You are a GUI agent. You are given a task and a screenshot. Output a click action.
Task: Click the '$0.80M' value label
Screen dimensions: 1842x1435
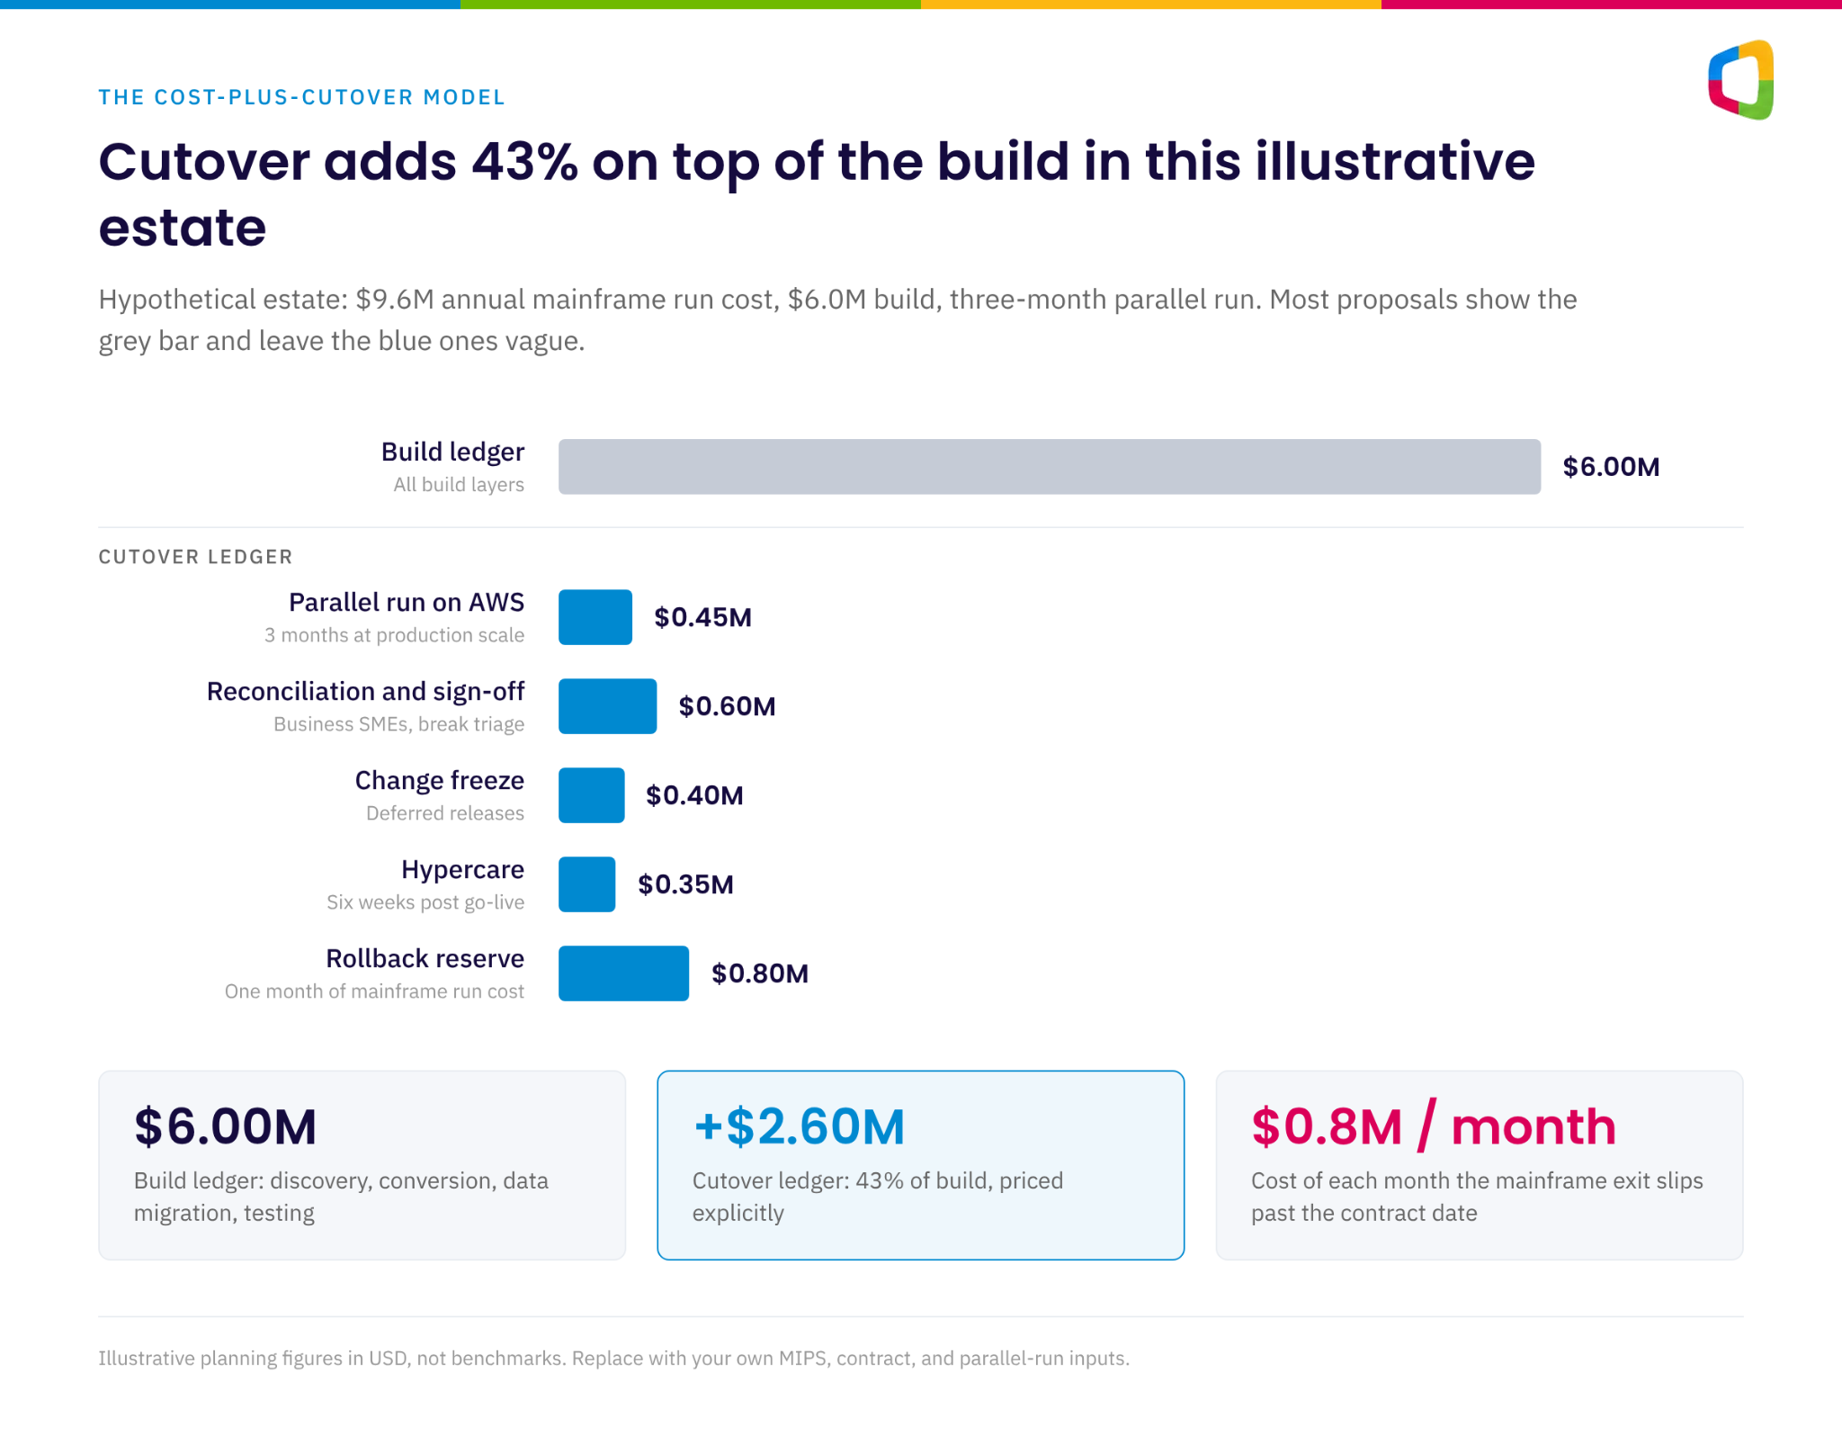(x=760, y=973)
